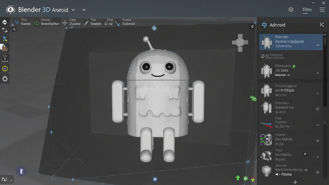
Task: Click the move arrows icon below asset list
Action: coord(295,182)
